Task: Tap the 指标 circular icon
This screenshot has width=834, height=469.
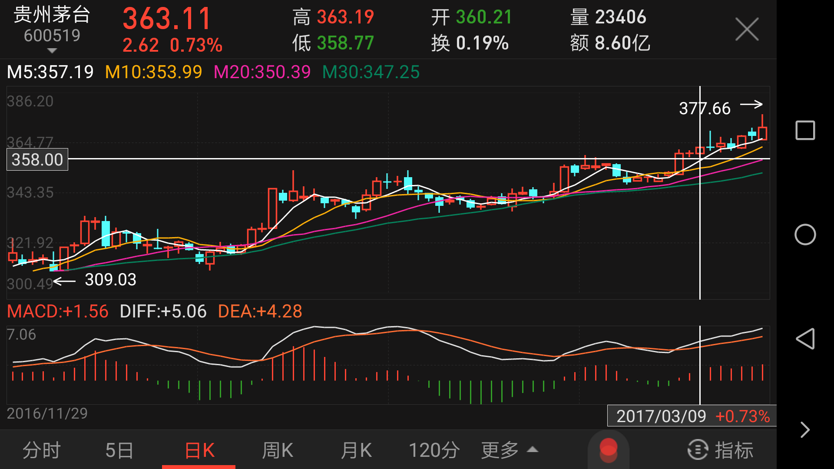Action: pos(698,450)
